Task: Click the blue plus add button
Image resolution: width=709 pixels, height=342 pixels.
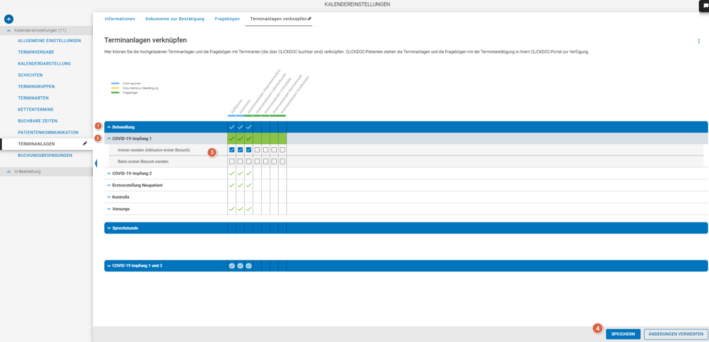Action: click(8, 20)
